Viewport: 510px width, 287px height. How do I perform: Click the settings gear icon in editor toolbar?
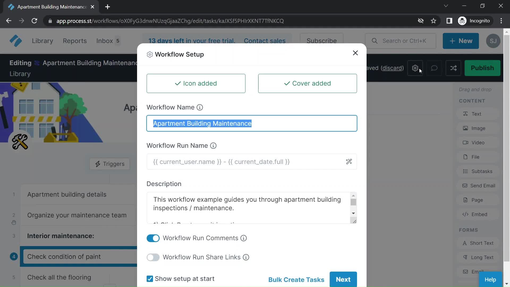coord(415,68)
